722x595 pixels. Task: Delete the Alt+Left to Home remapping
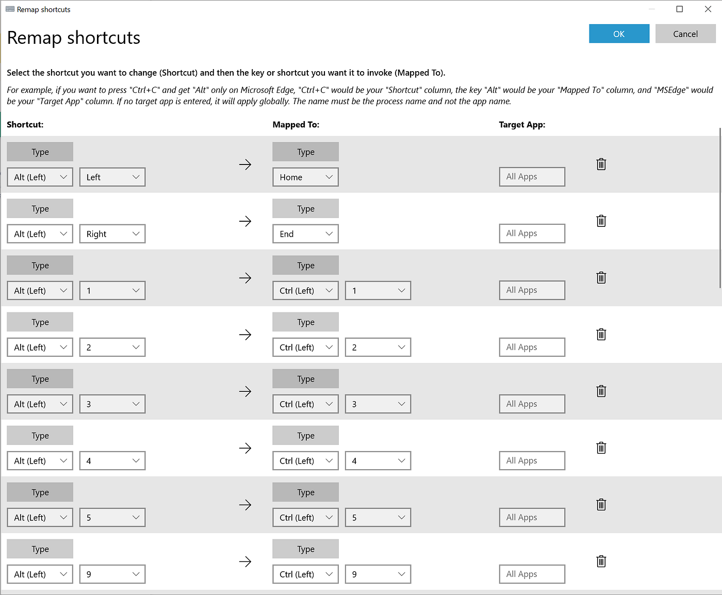coord(601,164)
